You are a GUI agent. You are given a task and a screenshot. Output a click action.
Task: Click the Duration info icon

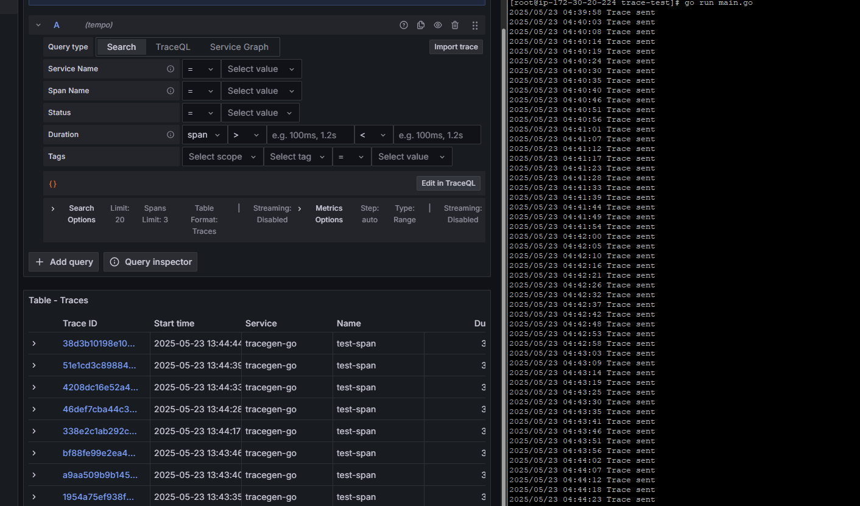(171, 135)
